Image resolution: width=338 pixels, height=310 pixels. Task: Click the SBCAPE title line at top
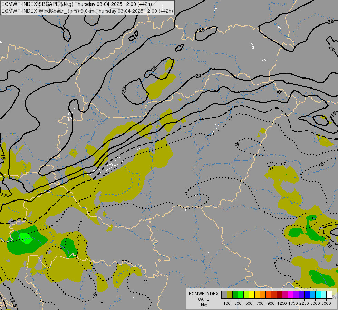(x=77, y=4)
